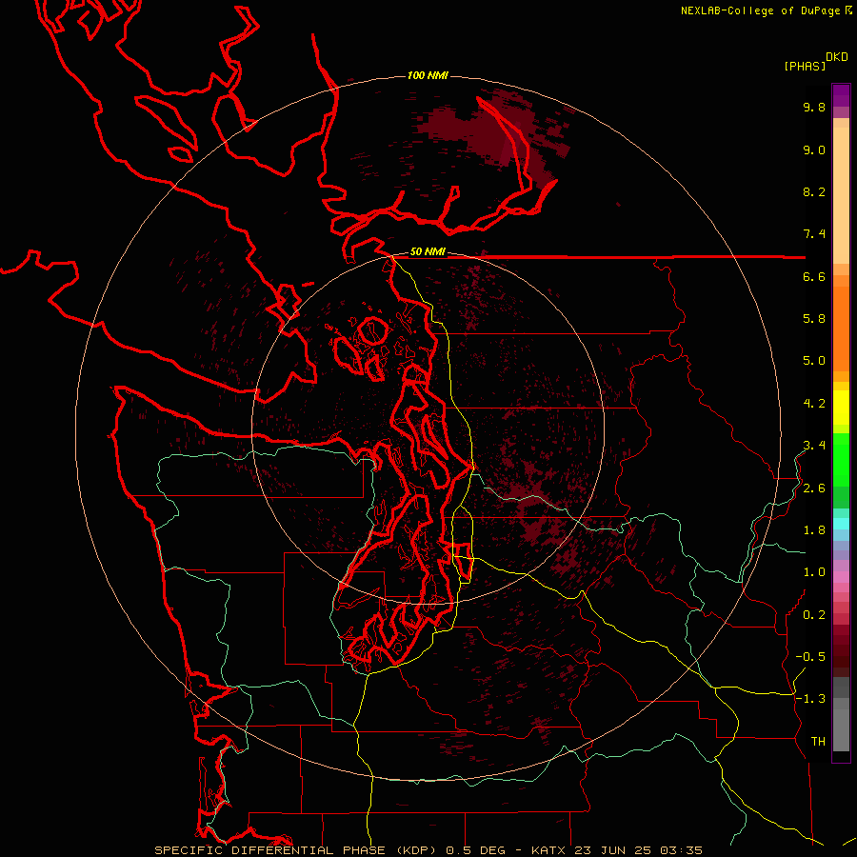
Task: Click the 7.4 scale value
Action: 814,234
